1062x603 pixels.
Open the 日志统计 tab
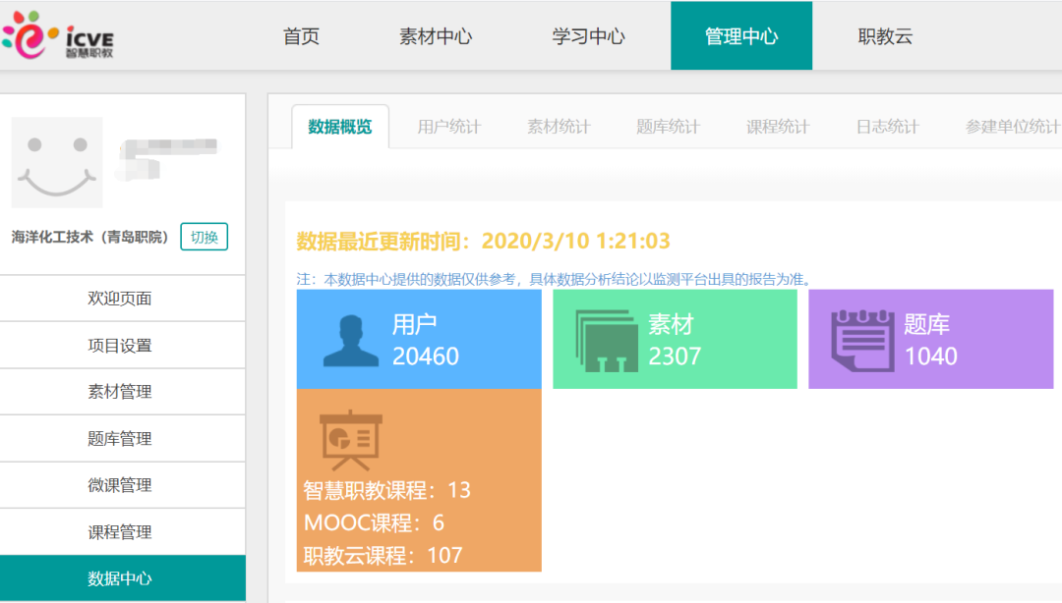[x=885, y=126]
